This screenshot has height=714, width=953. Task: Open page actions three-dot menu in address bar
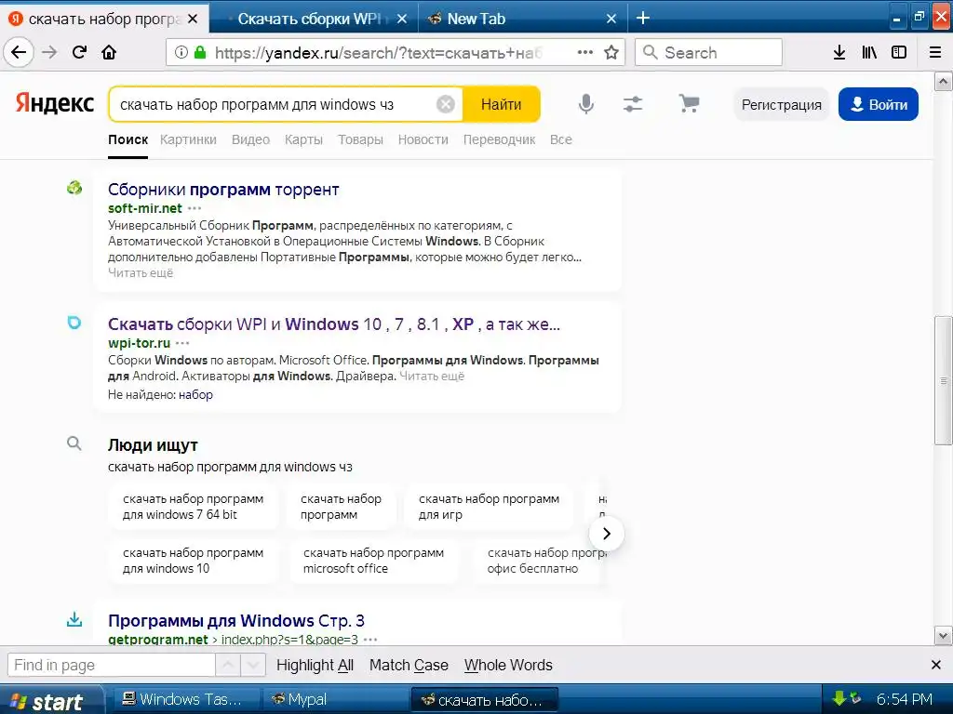pos(584,52)
